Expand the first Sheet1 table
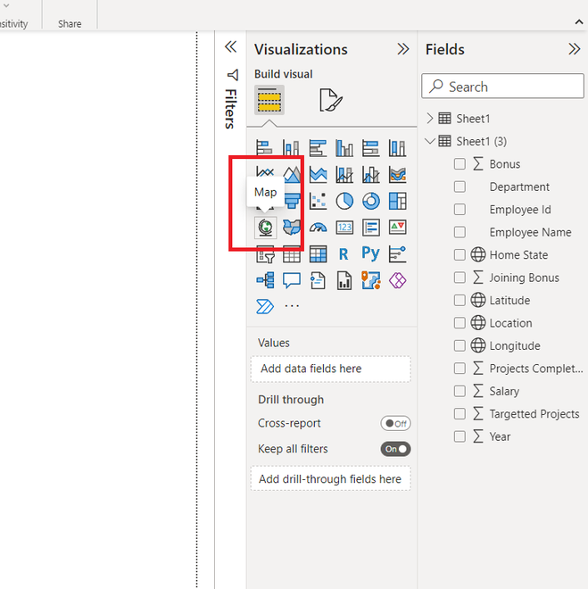Screen dimensions: 588x589 [430, 119]
